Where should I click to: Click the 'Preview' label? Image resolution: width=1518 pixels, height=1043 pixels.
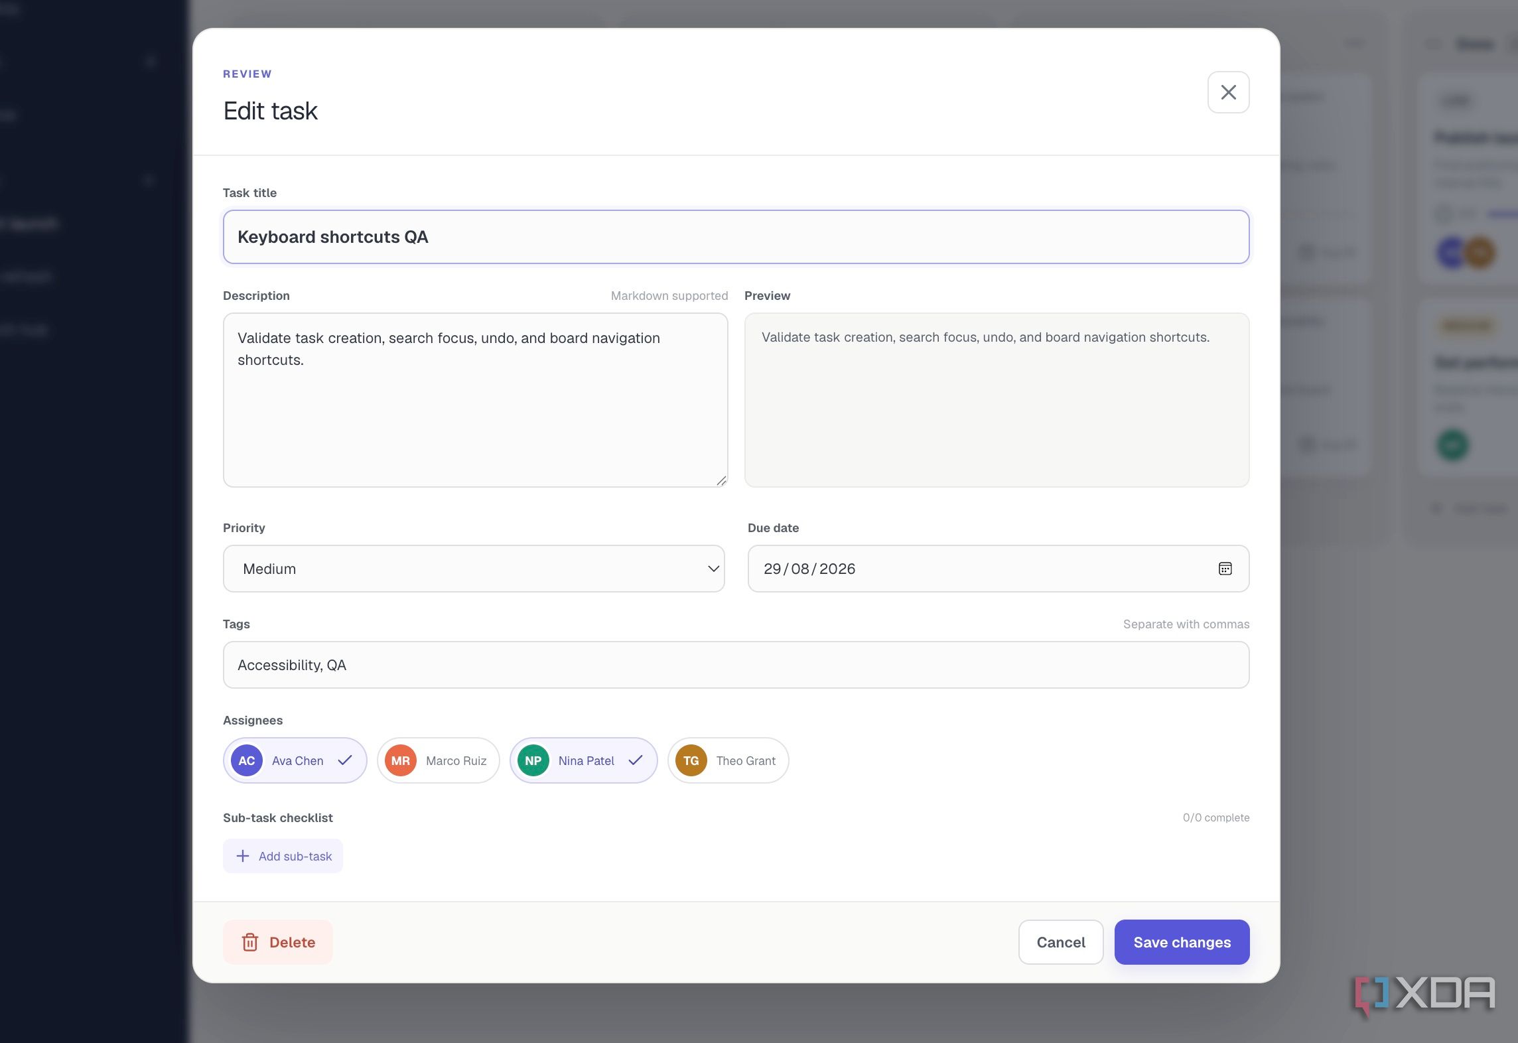[x=768, y=296]
